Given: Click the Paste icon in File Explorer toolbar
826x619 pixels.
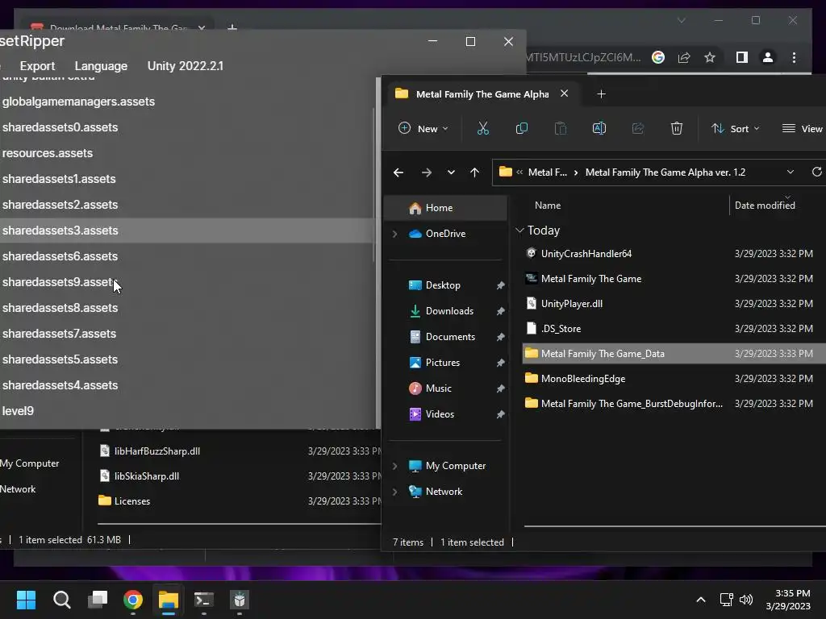Looking at the screenshot, I should (561, 128).
